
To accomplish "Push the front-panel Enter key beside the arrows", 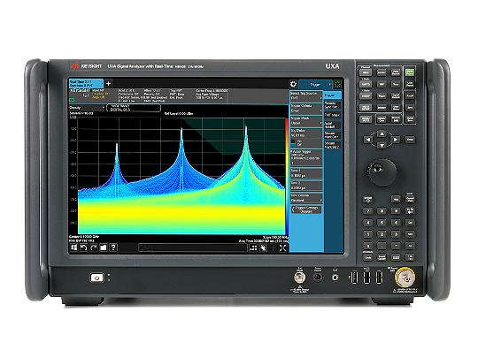I will click(x=410, y=140).
